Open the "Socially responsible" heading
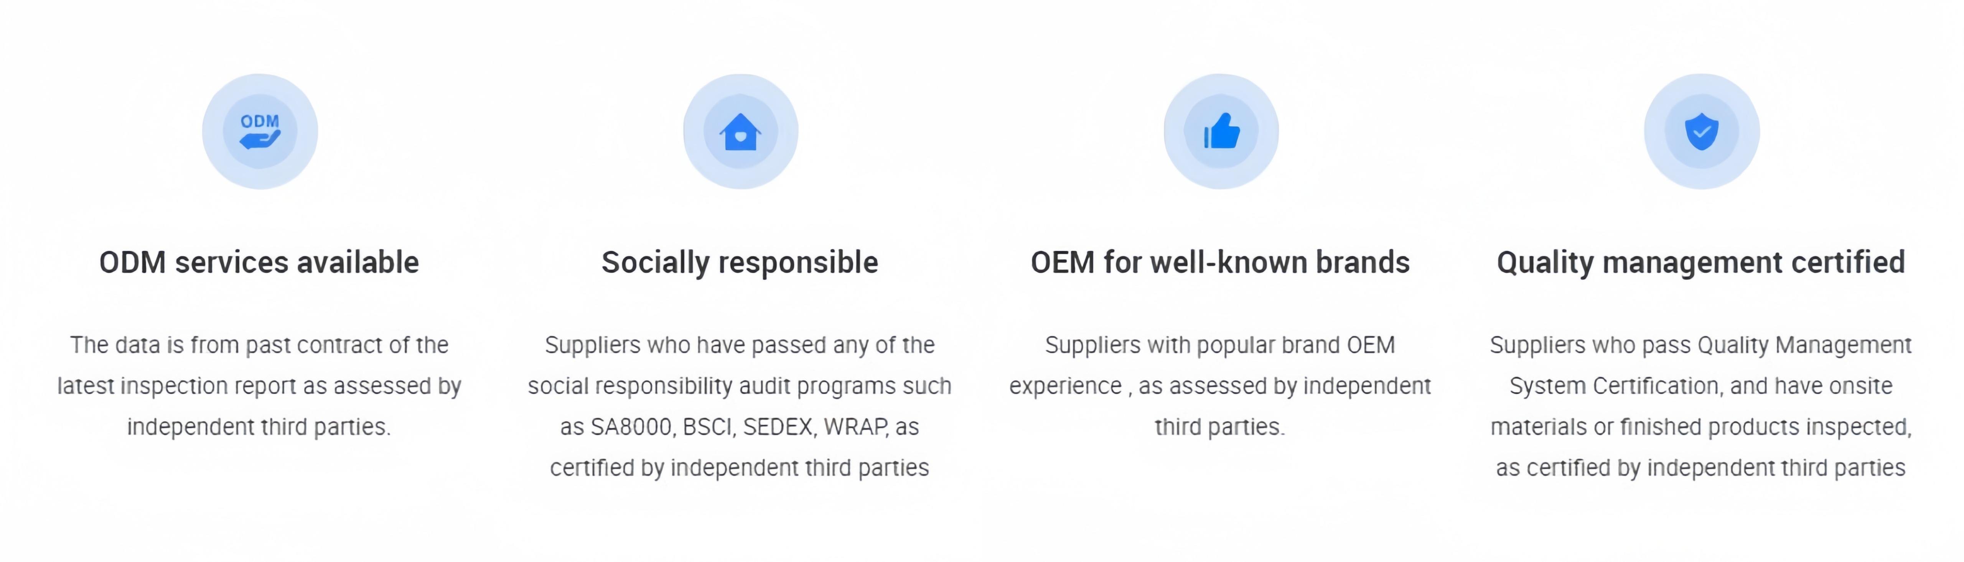1964x562 pixels. point(740,263)
